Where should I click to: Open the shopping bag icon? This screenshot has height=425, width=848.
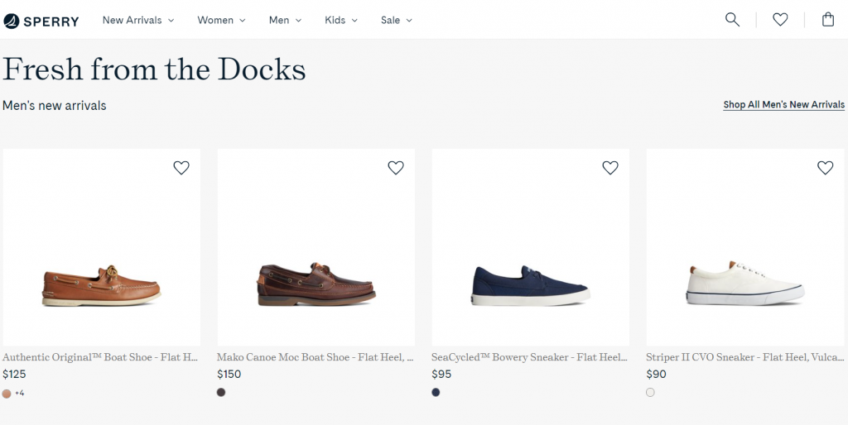tap(828, 20)
